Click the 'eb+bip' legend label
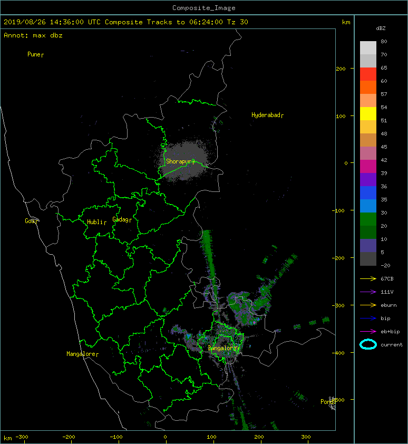This screenshot has height=444, width=408. (x=390, y=332)
